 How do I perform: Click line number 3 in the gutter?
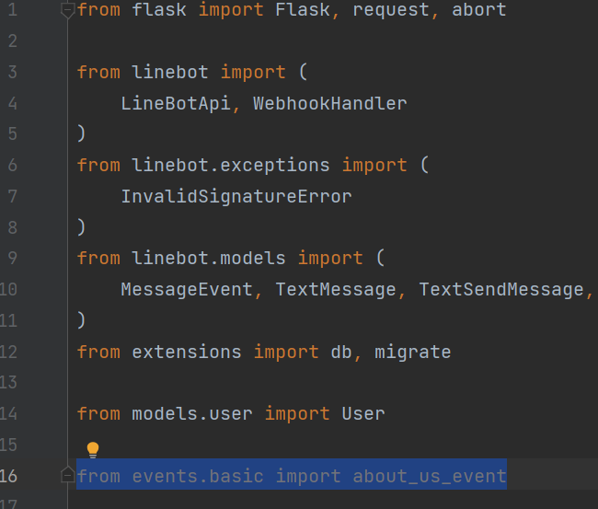coord(12,72)
